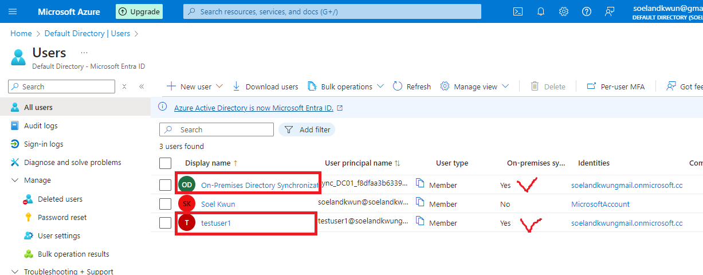703x275 pixels.
Task: Click Download users
Action: pyautogui.click(x=265, y=87)
